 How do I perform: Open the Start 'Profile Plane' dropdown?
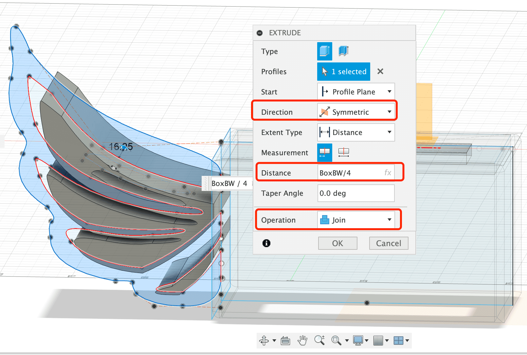click(x=356, y=92)
